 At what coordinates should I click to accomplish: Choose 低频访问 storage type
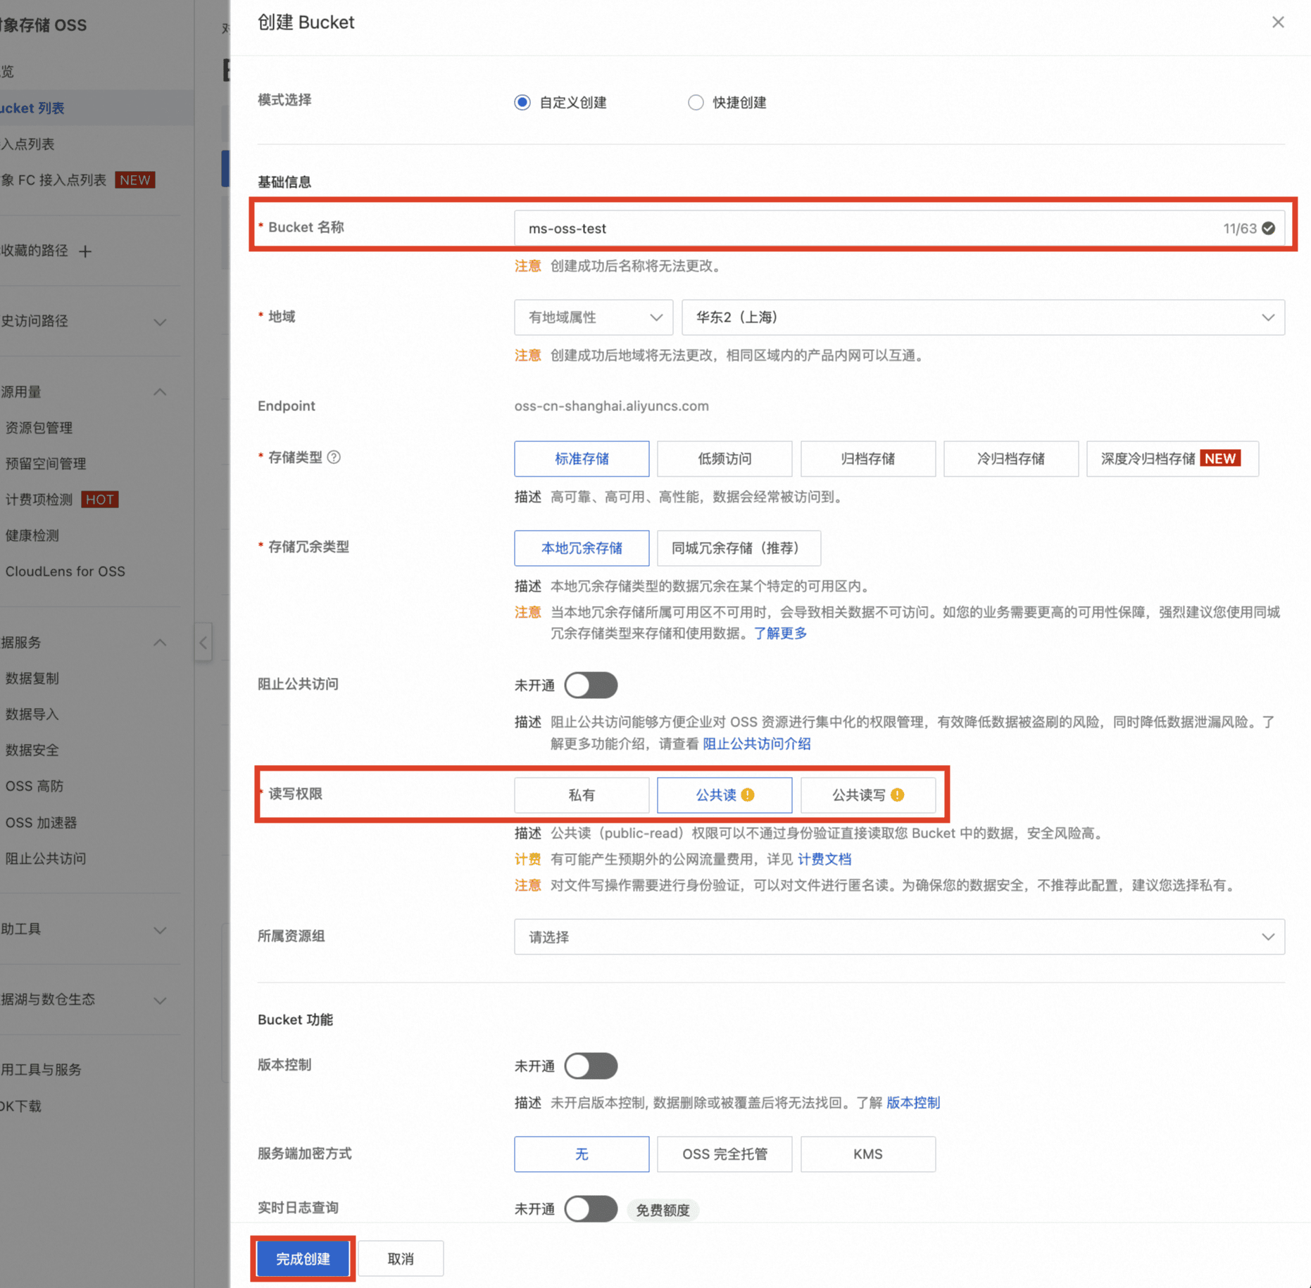(724, 459)
